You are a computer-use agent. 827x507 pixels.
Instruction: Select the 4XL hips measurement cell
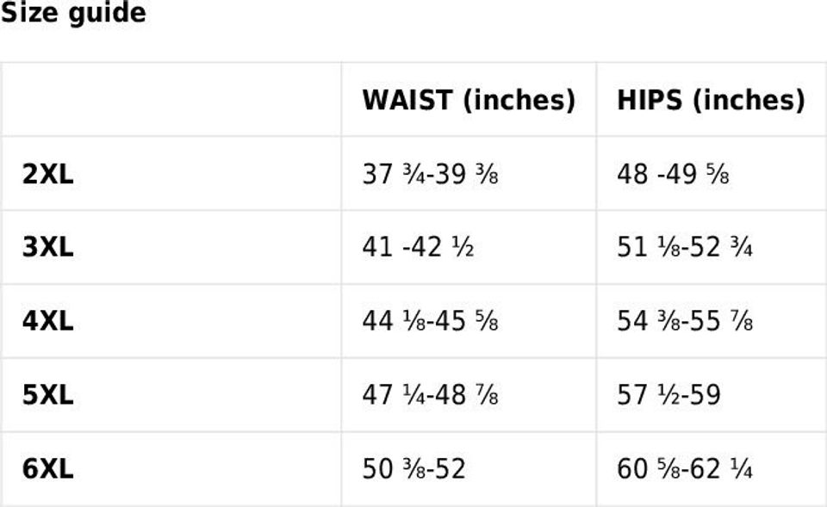(x=685, y=321)
